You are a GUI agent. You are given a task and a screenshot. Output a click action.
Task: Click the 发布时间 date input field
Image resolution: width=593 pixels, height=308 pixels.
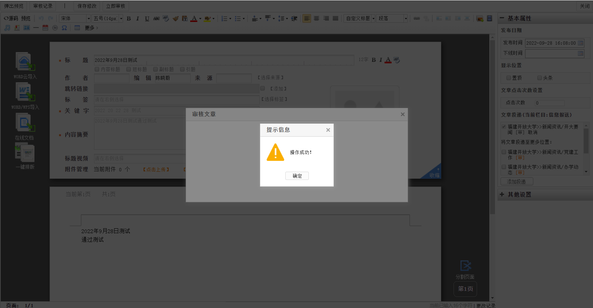551,43
